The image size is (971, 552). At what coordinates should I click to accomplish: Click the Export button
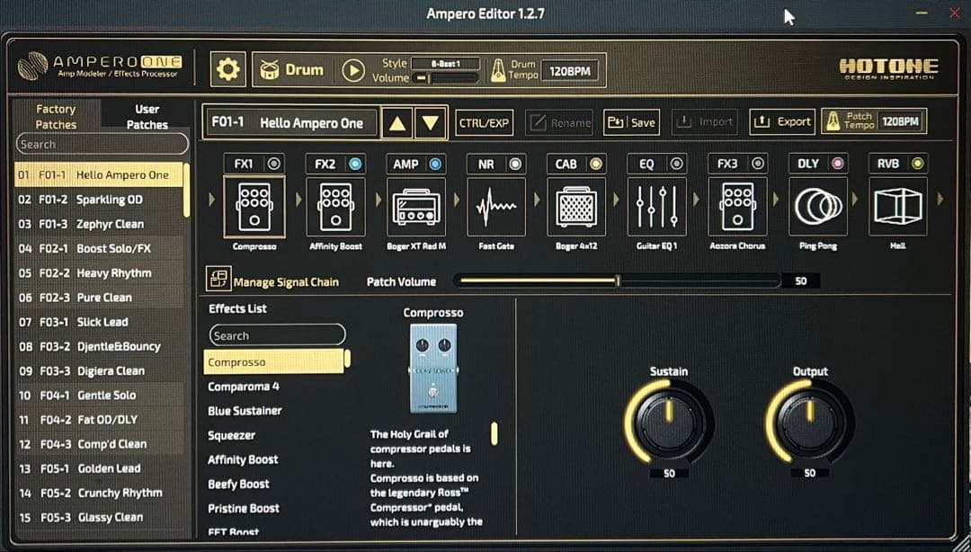[x=781, y=122]
